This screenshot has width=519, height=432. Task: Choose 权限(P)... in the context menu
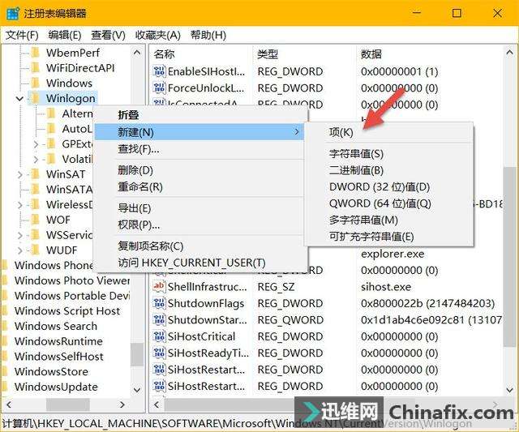[199, 225]
